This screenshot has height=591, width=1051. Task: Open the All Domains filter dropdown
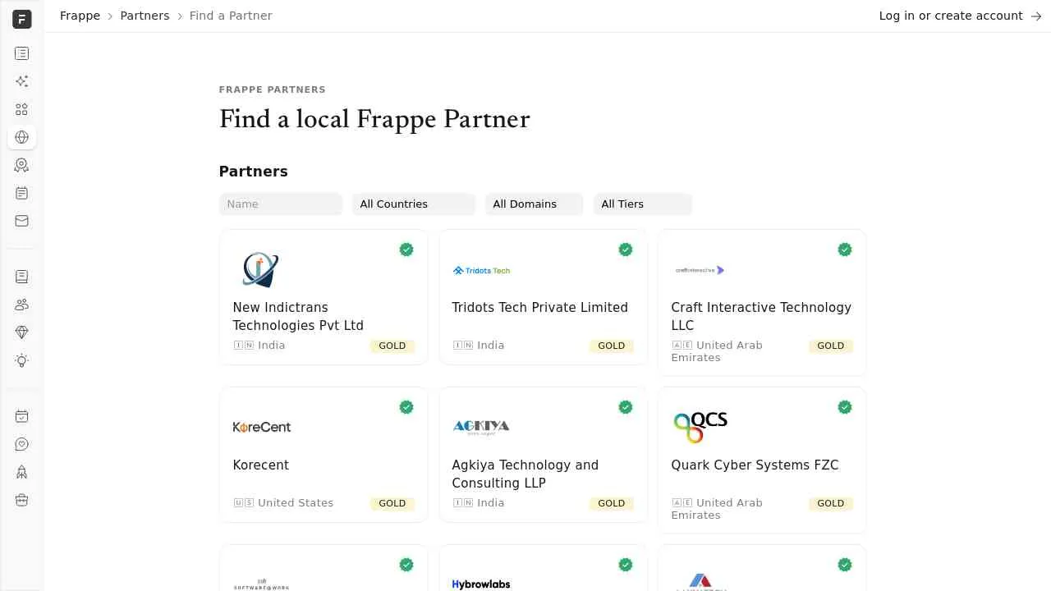[534, 204]
